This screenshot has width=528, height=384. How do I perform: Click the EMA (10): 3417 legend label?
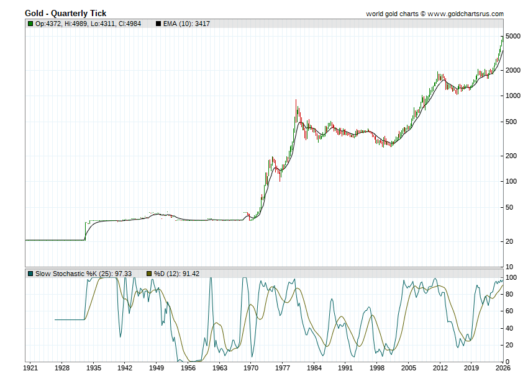(186, 24)
